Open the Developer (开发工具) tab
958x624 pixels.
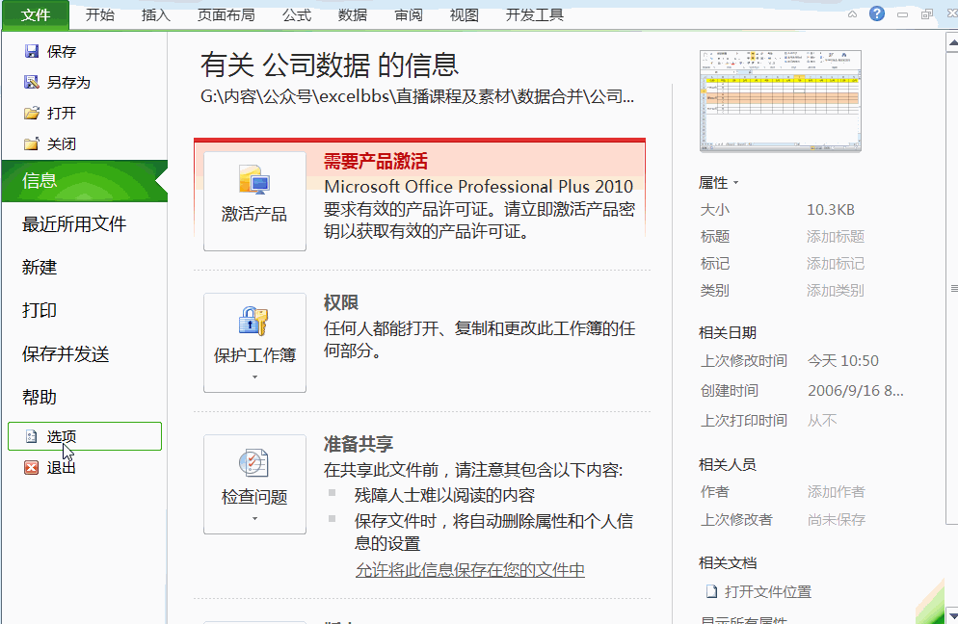tap(535, 14)
